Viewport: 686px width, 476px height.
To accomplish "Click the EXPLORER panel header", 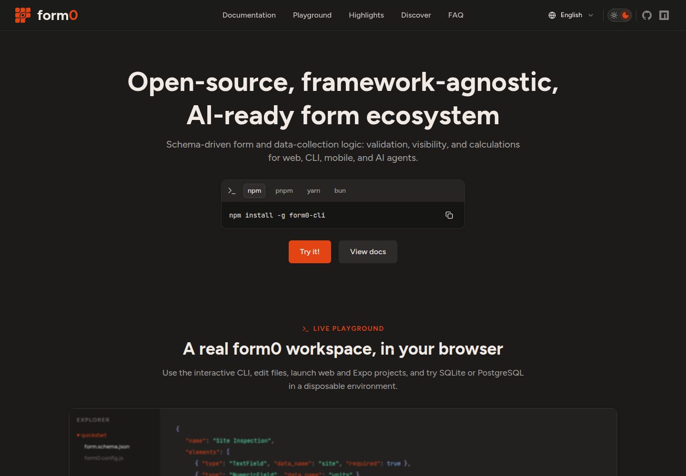I will [x=93, y=420].
